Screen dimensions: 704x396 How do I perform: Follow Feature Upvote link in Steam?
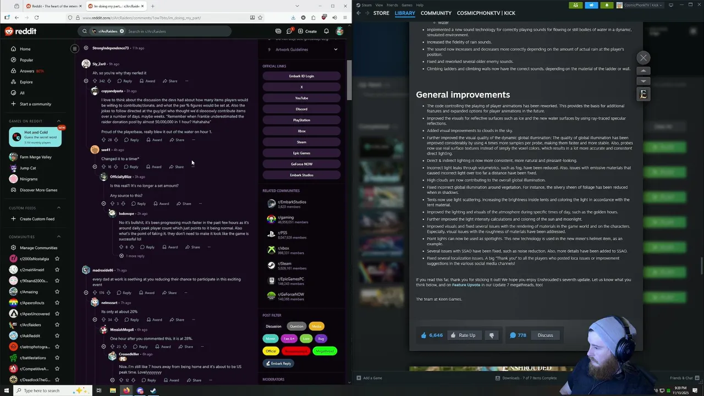[x=466, y=285]
